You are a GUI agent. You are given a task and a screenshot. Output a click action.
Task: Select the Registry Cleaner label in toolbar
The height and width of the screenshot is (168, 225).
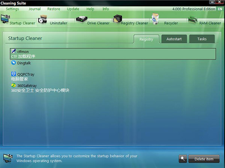(135, 23)
